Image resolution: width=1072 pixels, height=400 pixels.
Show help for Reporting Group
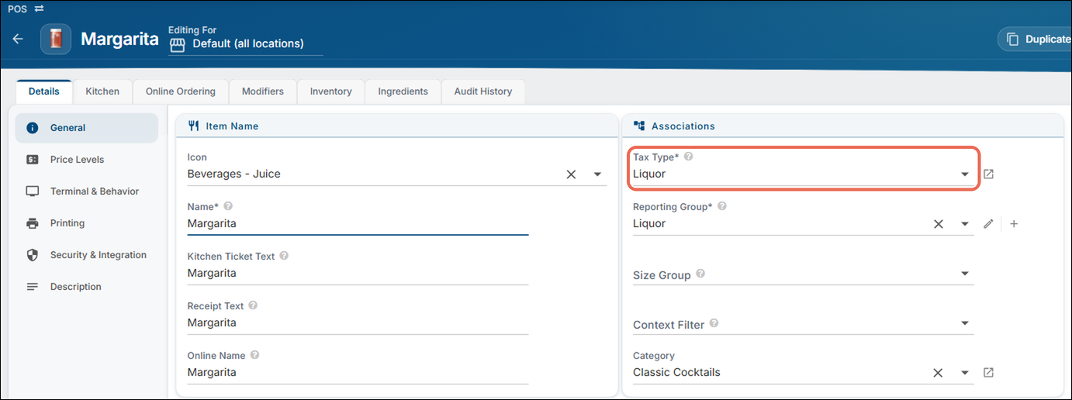tap(721, 207)
